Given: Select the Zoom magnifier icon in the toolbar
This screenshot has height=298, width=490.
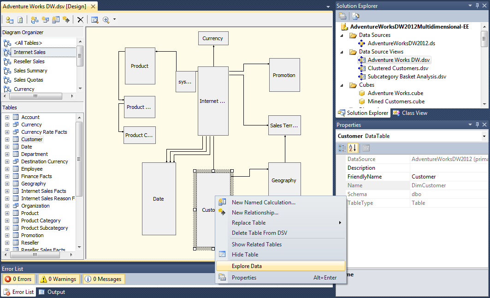Looking at the screenshot, I should coord(106,19).
